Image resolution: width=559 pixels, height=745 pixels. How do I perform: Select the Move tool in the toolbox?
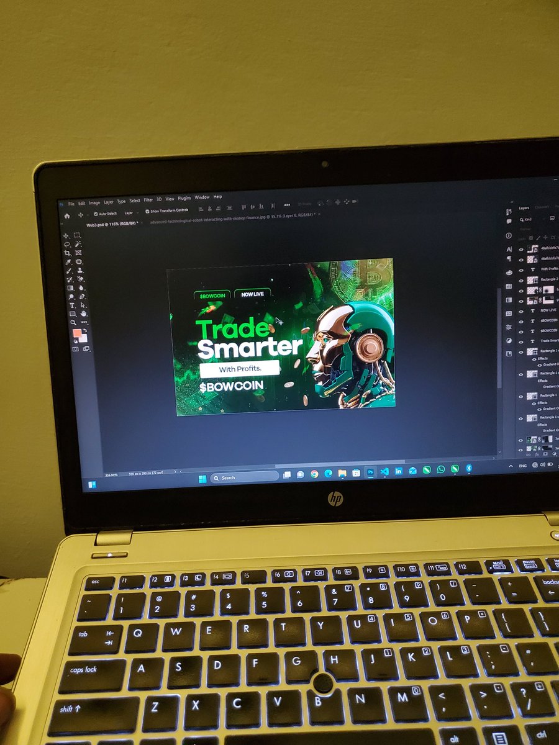tap(66, 236)
